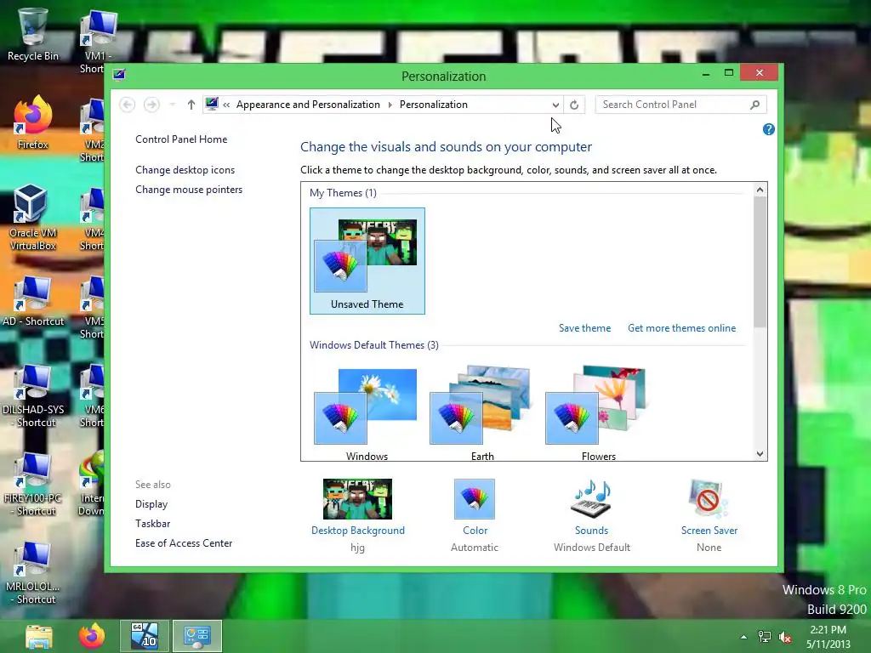
Task: Click the double-chevron breadcrumb expander
Action: [226, 105]
